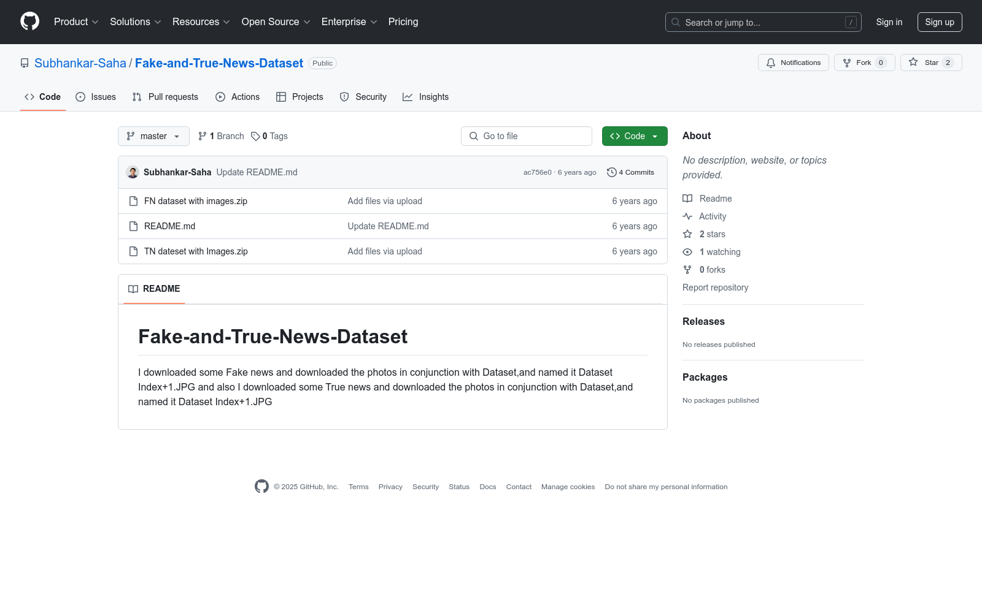Click the GitHub logo in the footer
Viewport: 982px width, 613px height.
[x=261, y=487]
